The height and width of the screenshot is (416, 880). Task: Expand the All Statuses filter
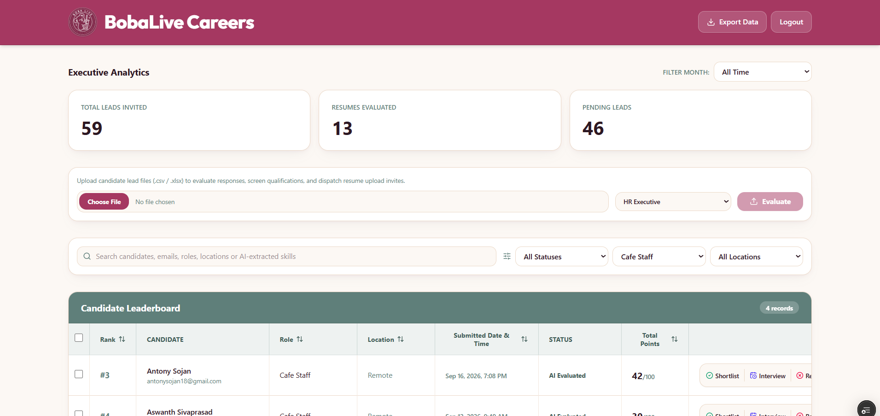click(x=562, y=257)
